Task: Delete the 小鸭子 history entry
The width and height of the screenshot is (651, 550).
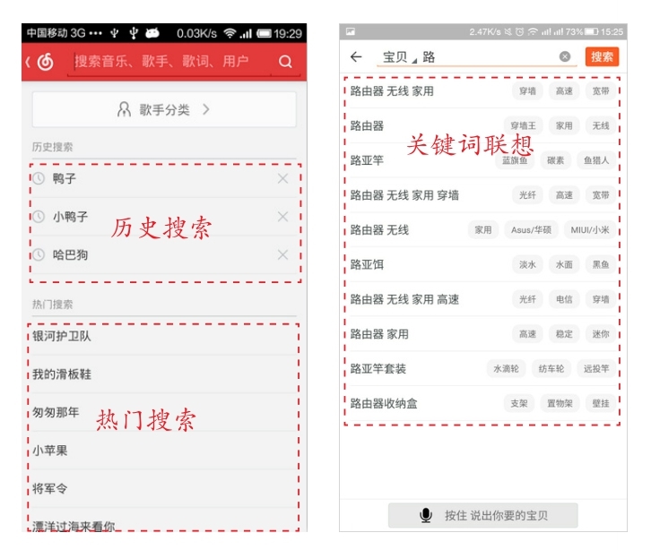Action: click(283, 217)
